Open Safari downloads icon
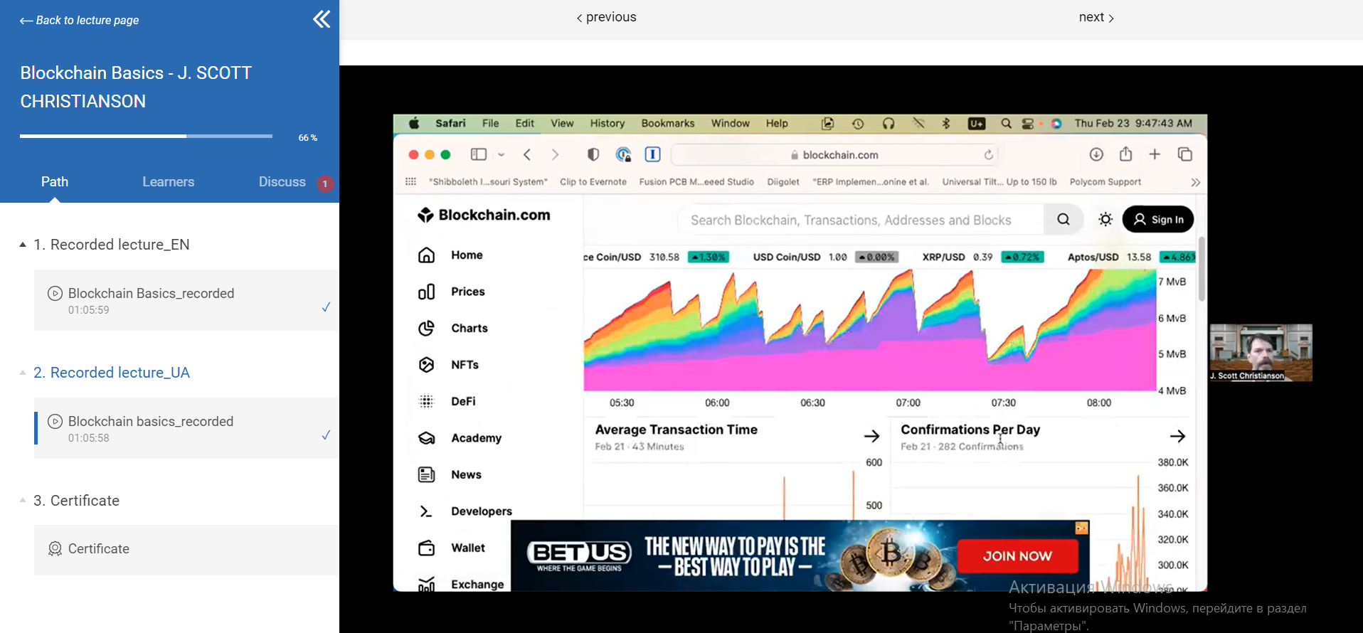 [1096, 154]
